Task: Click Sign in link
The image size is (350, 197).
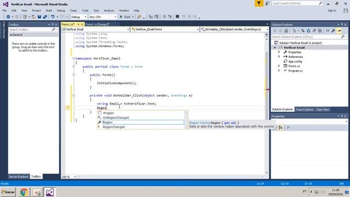Action: coord(332,10)
